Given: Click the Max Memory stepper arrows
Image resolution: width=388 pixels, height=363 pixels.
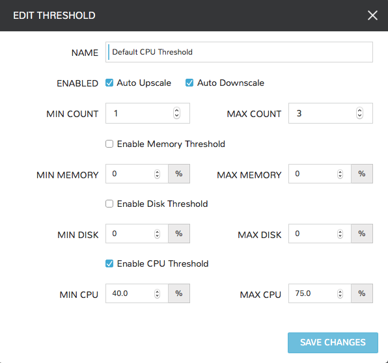Looking at the screenshot, I should point(340,174).
